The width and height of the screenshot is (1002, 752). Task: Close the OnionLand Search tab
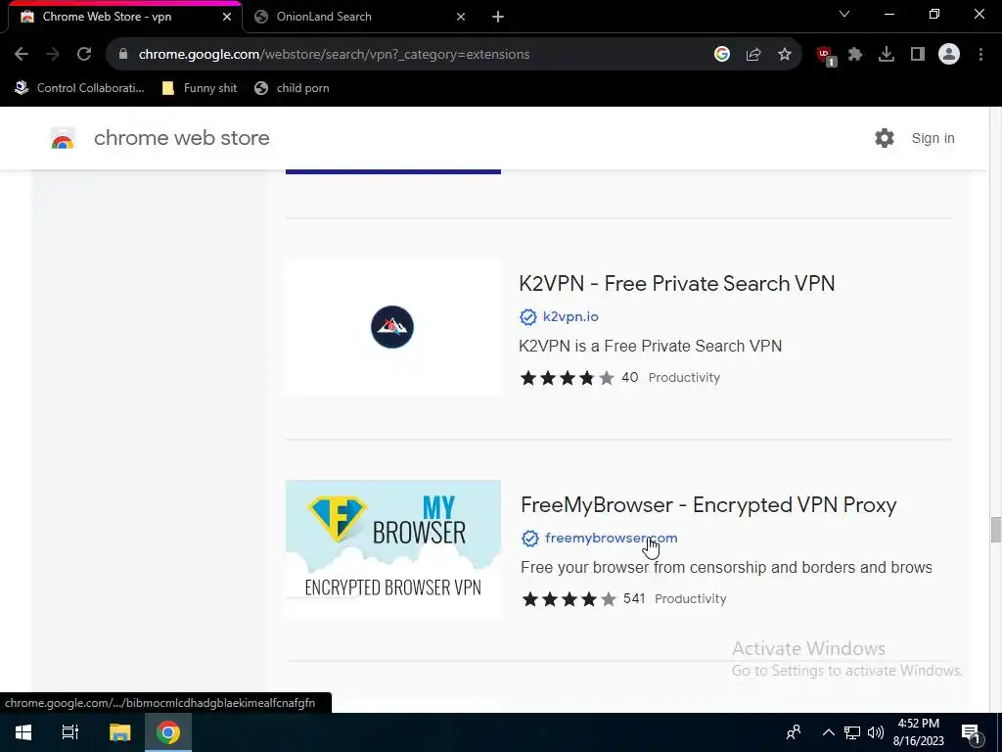click(x=461, y=17)
